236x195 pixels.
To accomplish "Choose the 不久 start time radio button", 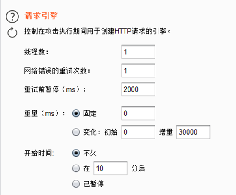I will point(76,153).
